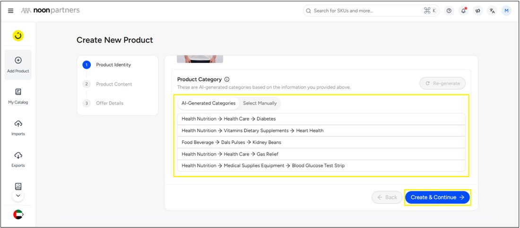520x228 pixels.
Task: Focus the Search for SKUs field
Action: point(371,10)
